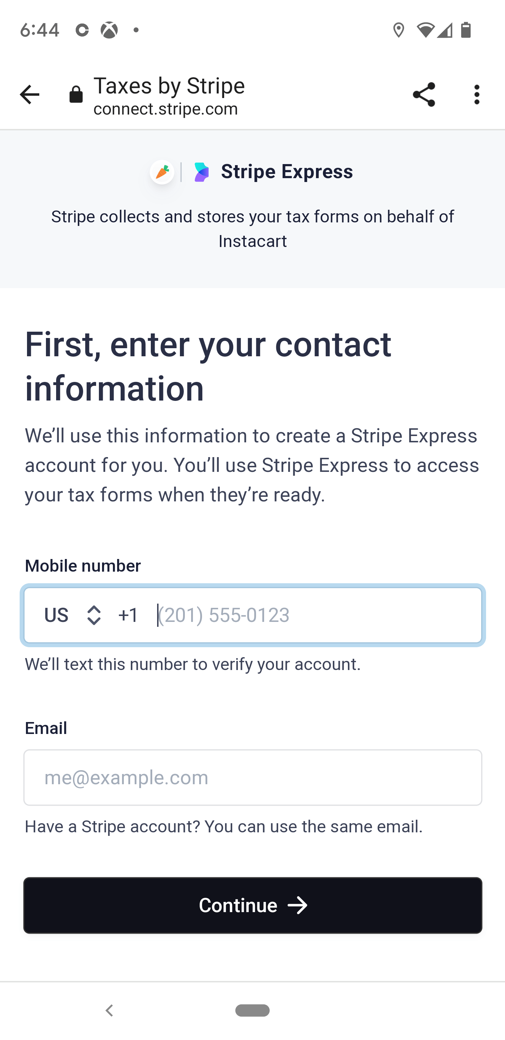Tap the Instacart carrot logo

point(162,172)
